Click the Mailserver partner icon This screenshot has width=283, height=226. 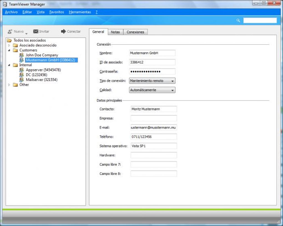pos(21,80)
